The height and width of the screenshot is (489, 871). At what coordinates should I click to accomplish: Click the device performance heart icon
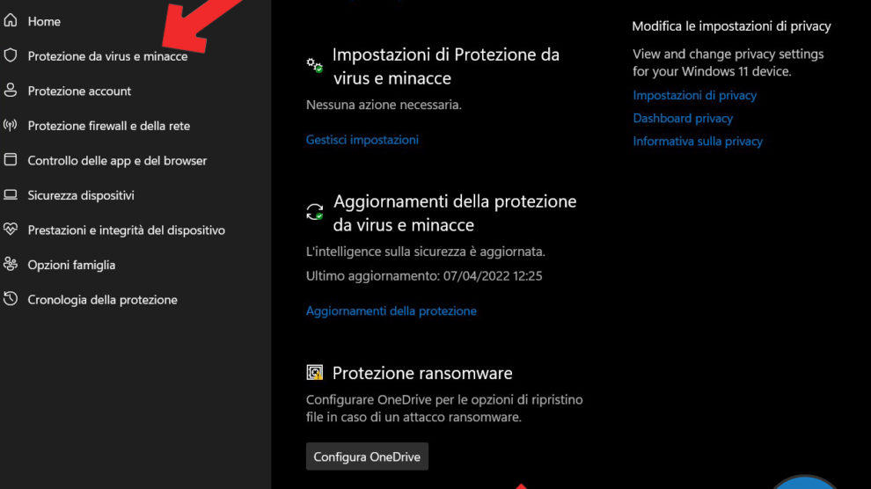(11, 230)
